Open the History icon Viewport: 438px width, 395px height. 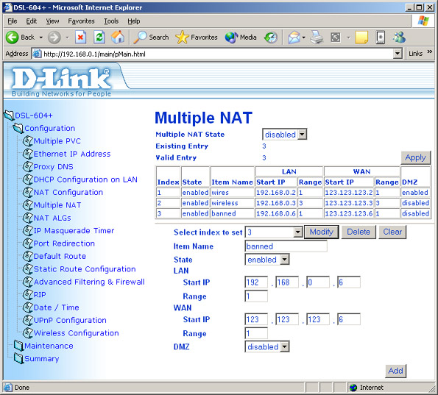coord(271,38)
